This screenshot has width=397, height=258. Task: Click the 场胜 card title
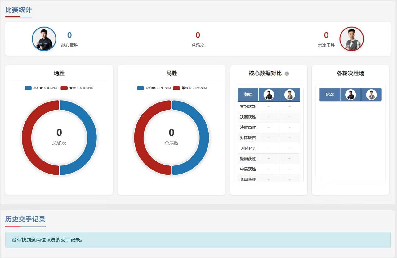(59, 74)
